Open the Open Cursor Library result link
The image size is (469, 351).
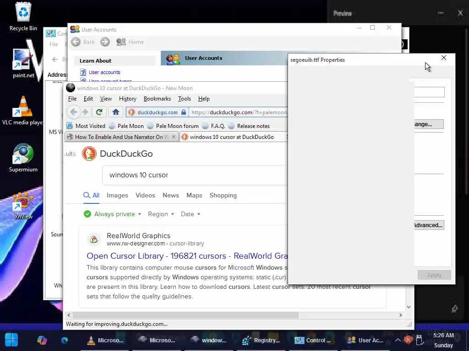[x=187, y=256]
